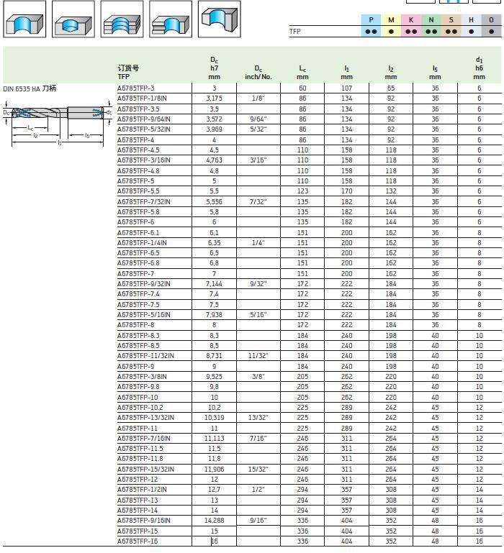Click the gray O material group cell
The width and height of the screenshot is (504, 553).
pos(491,25)
